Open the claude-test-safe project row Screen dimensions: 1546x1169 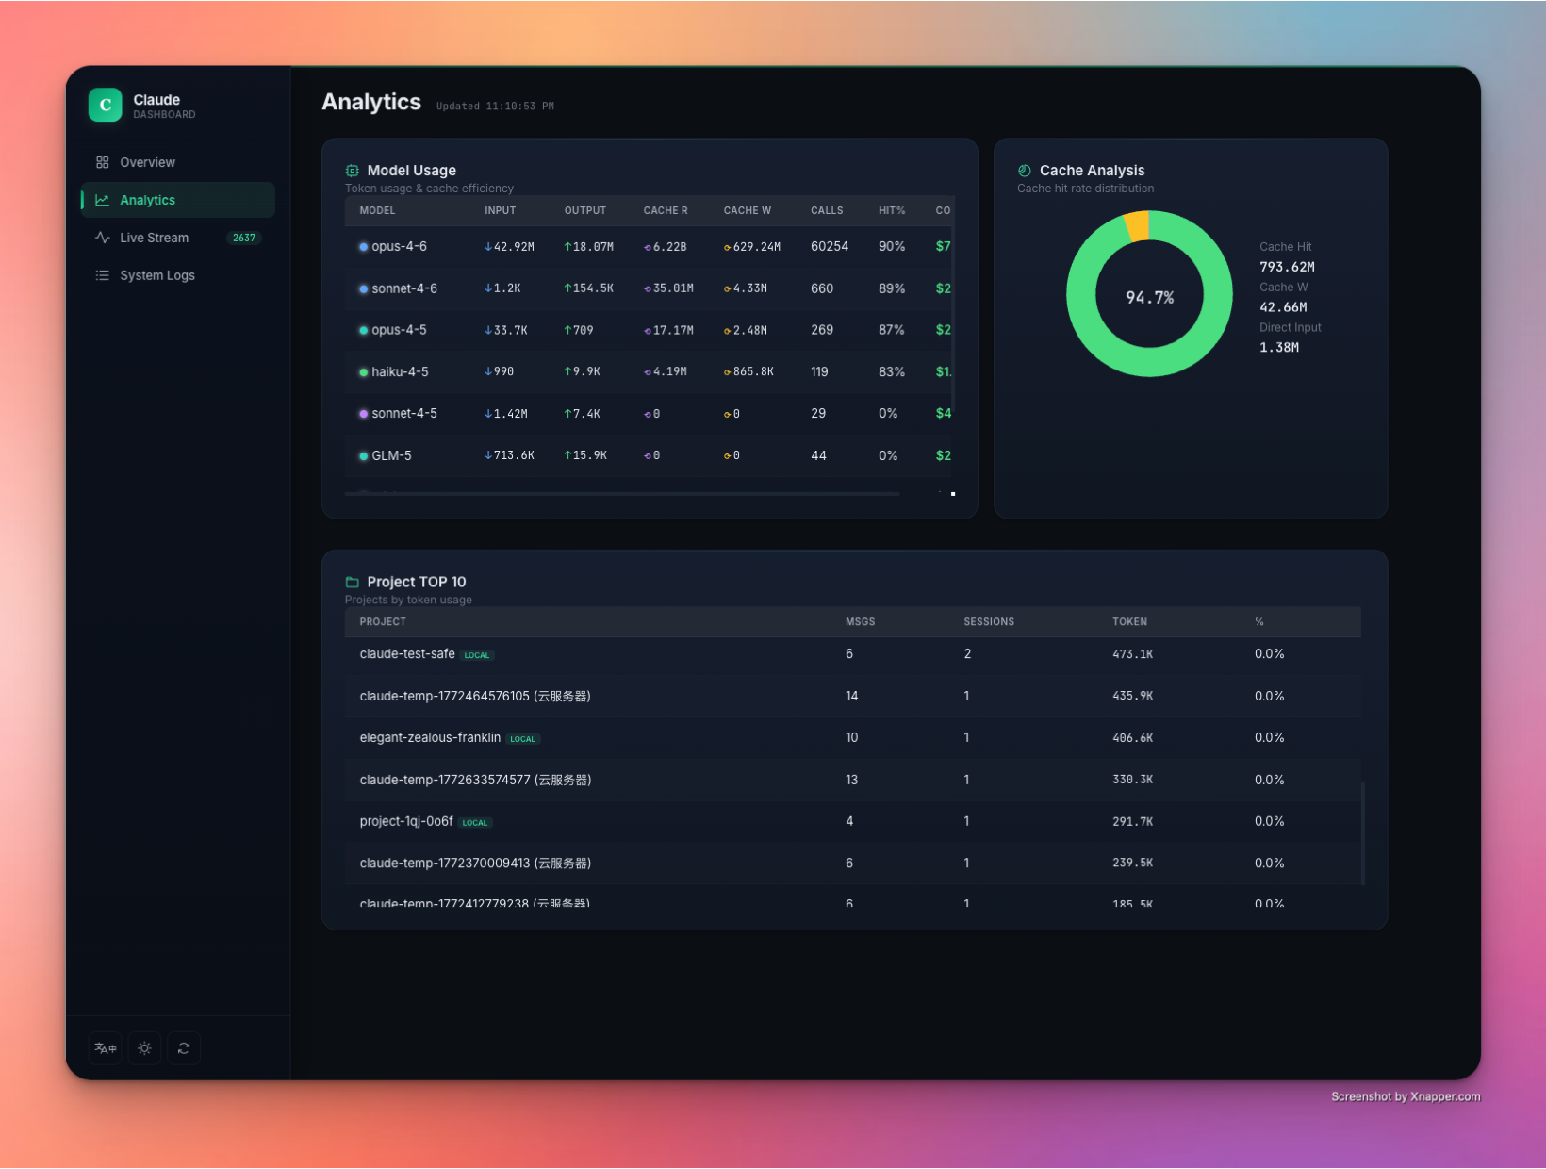click(853, 654)
